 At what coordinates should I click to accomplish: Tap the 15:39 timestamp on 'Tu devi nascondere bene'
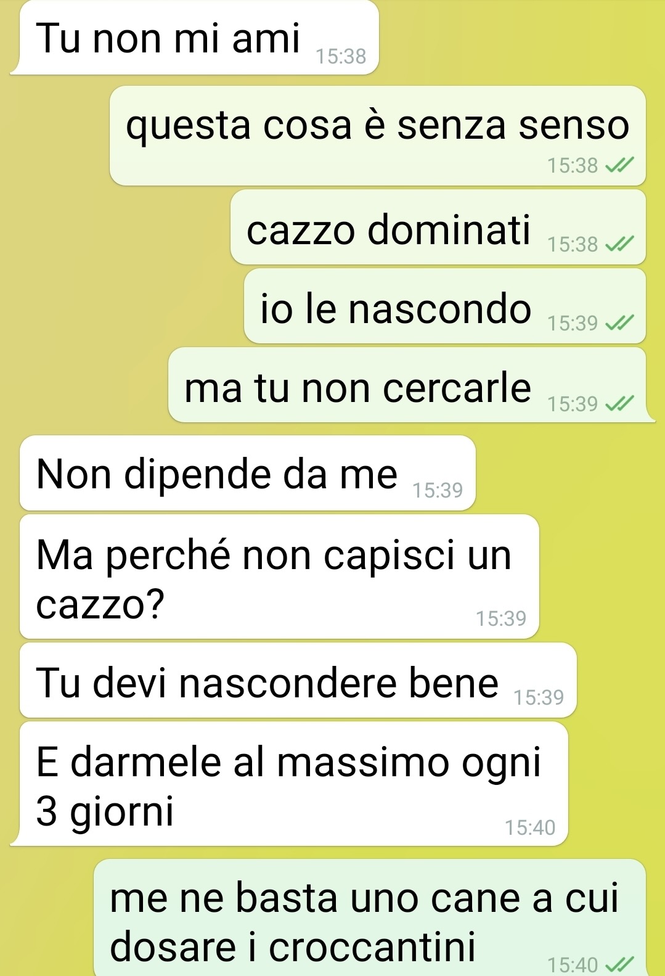pos(539,697)
